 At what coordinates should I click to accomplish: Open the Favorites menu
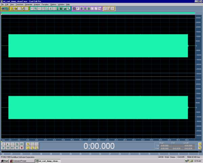click(x=45, y=4)
